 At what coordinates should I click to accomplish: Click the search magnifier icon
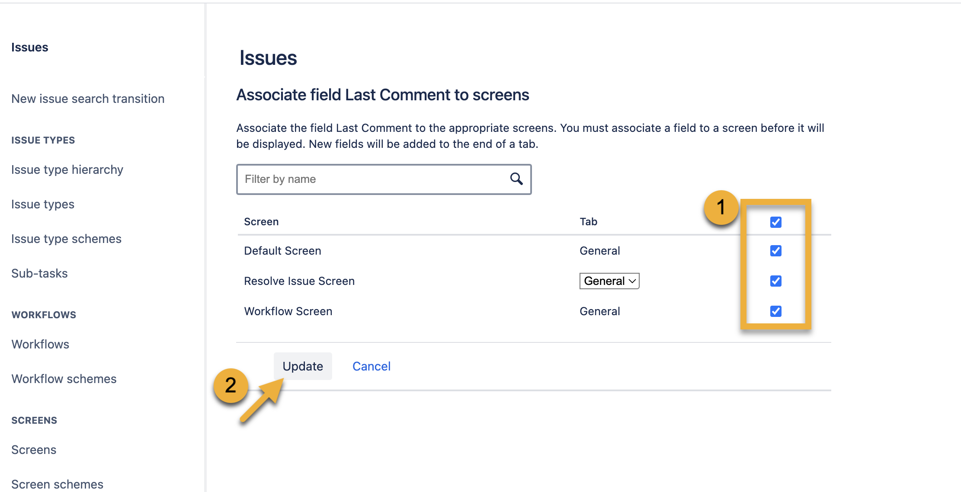point(516,179)
